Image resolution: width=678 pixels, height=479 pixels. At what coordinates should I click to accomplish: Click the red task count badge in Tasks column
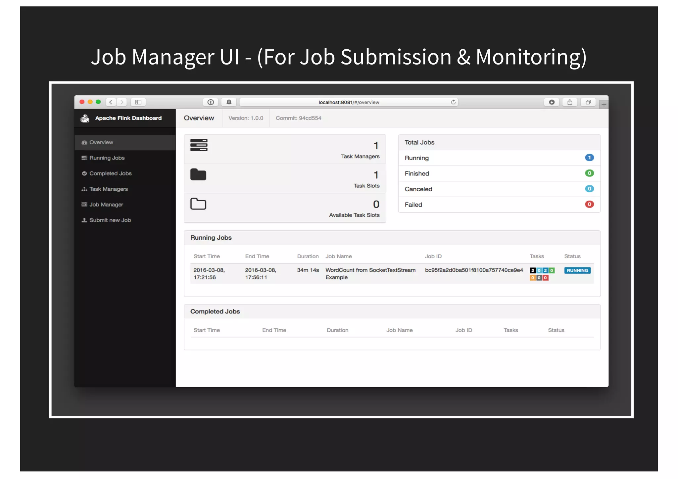coord(546,278)
